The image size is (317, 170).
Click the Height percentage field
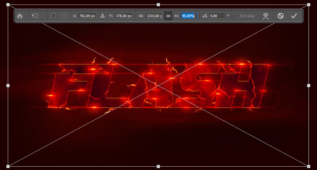click(x=188, y=16)
